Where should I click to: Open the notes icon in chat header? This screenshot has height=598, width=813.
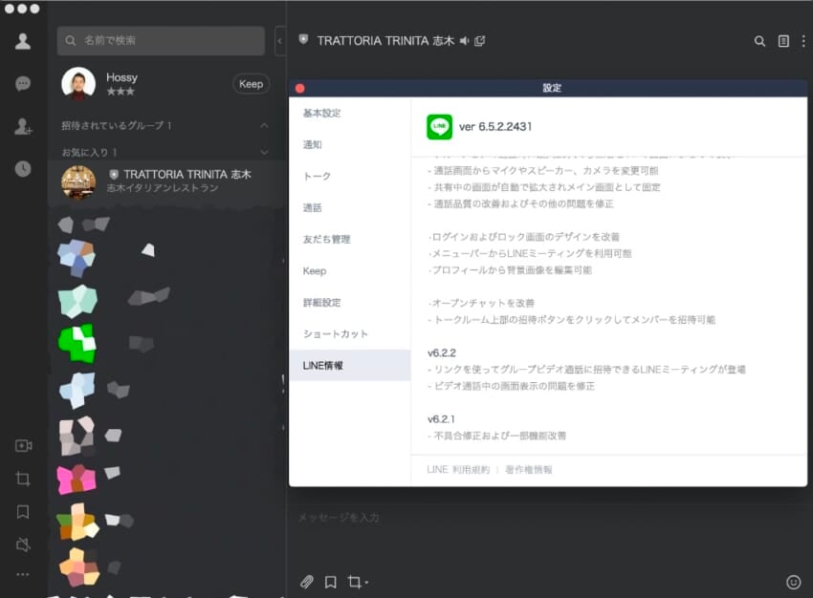[x=783, y=41]
